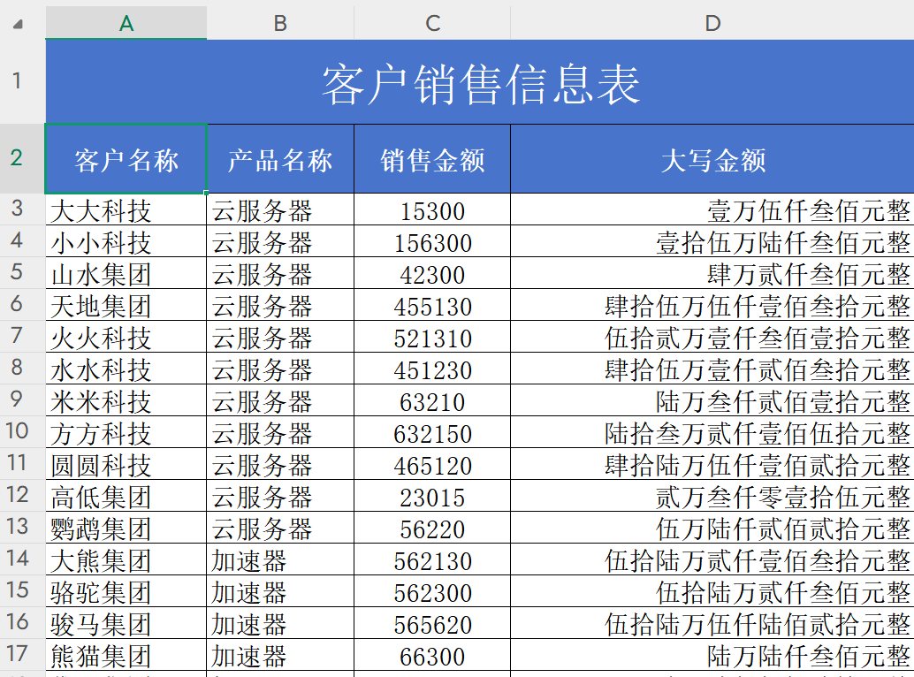Click the cell containing 鹦鹉集团
914x677 pixels.
click(125, 530)
